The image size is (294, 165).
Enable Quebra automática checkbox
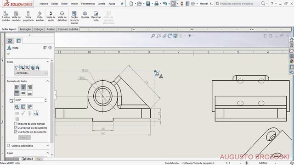click(x=8, y=146)
